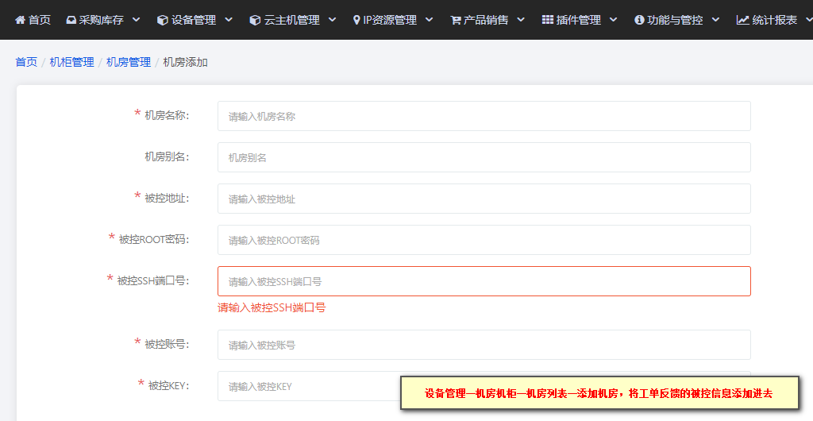
Task: Expand the IP资源管理 dropdown arrow
Action: coord(430,20)
